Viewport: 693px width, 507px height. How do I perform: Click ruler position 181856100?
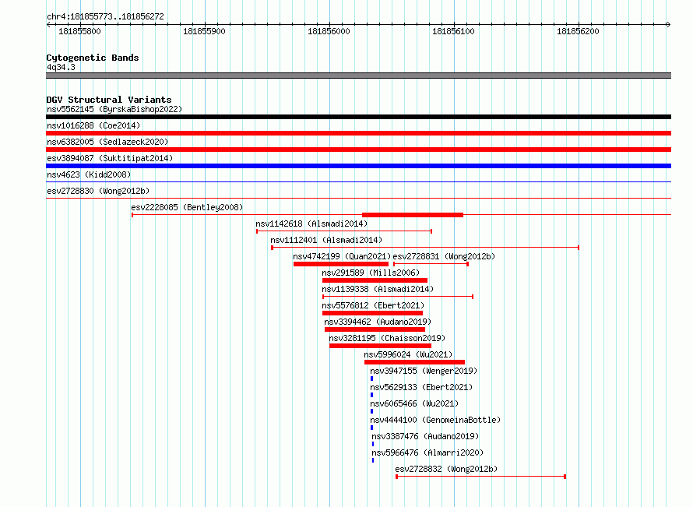tap(453, 31)
